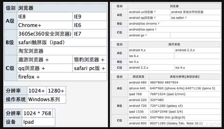This screenshot has width=224, height=129.
Task: Select the 1536*2048 (ipad 3/4) cell
Action: pos(185,112)
